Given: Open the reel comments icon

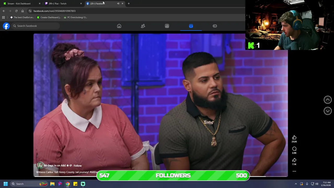Looking at the screenshot, I should coord(294,149).
